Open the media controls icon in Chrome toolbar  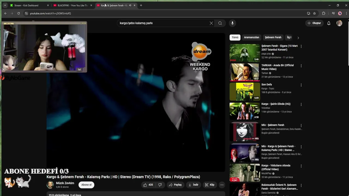pyautogui.click(x=333, y=13)
